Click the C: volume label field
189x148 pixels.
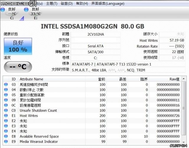tap(96, 58)
